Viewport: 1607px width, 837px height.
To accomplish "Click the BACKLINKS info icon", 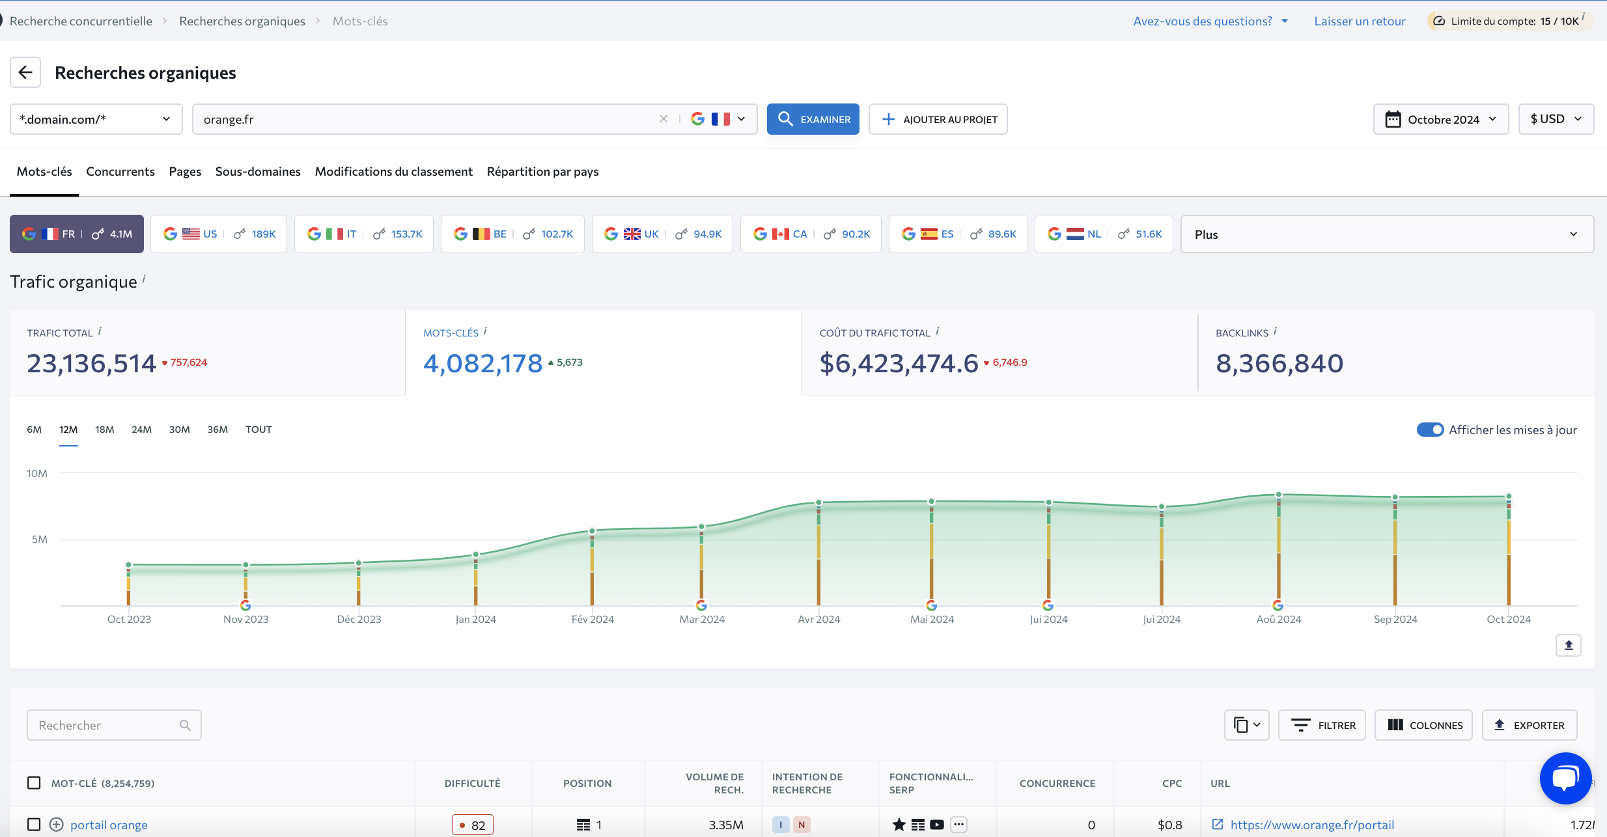I will pyautogui.click(x=1275, y=331).
